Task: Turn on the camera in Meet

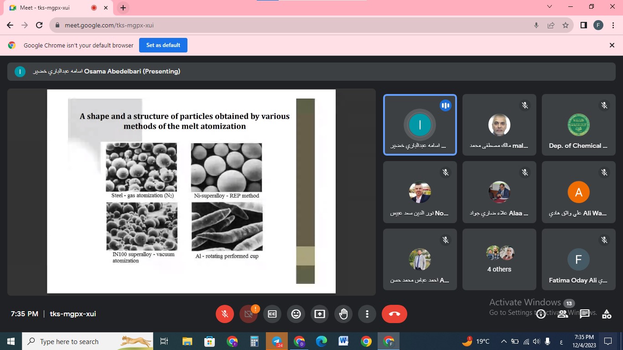Action: pyautogui.click(x=249, y=314)
